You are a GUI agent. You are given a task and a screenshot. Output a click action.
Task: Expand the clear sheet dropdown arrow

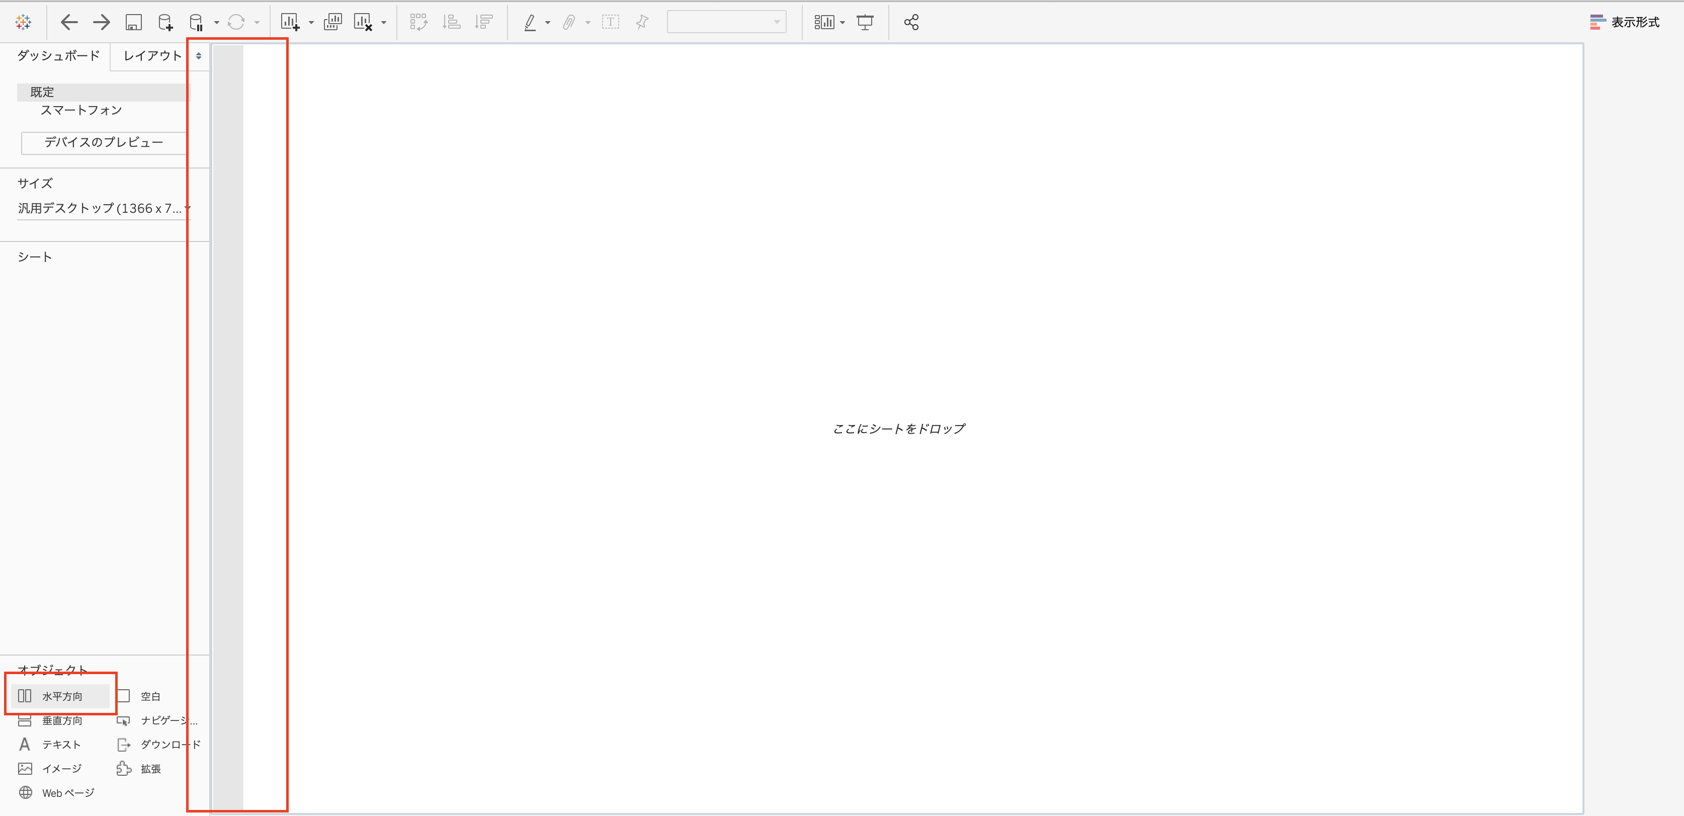(384, 23)
